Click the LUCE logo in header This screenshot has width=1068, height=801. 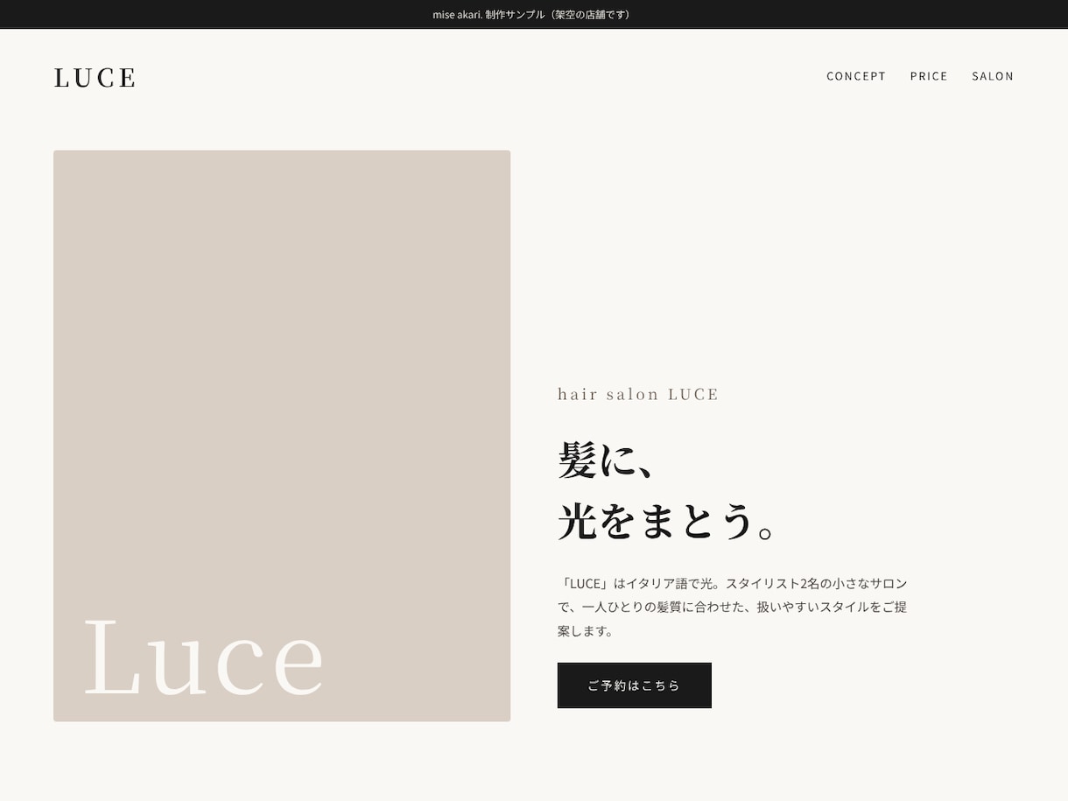click(95, 77)
